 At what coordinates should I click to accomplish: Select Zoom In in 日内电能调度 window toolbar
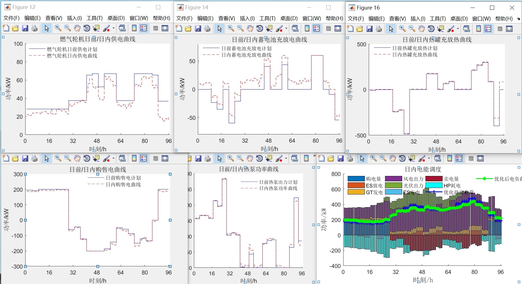374,159
